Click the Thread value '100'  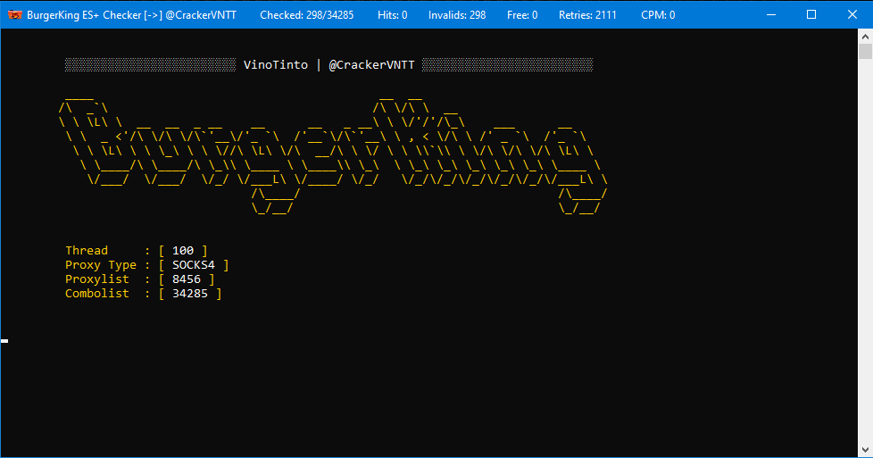point(183,251)
